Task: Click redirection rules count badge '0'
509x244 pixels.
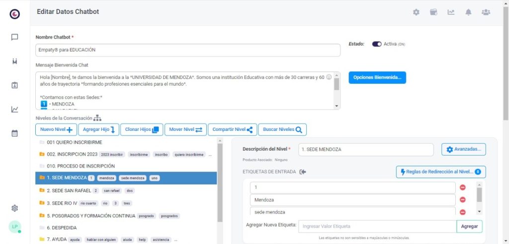Action: (478, 172)
